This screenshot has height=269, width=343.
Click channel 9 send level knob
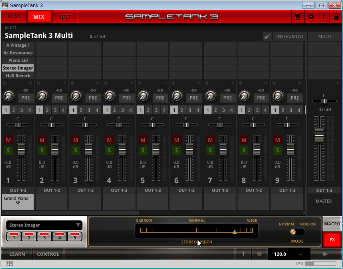click(278, 96)
